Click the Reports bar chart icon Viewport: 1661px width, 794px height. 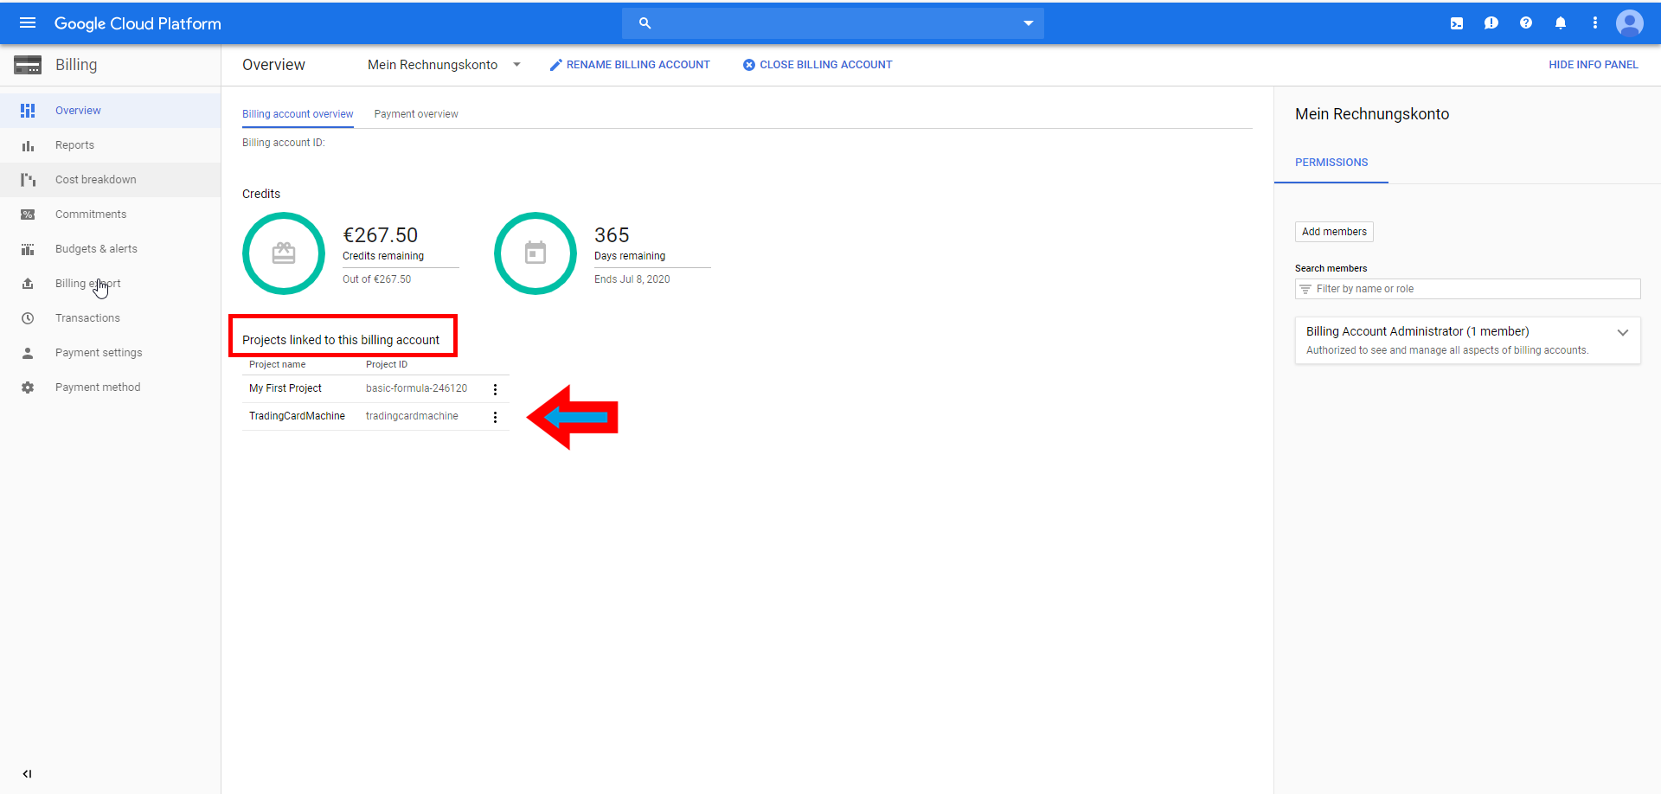[x=28, y=145]
